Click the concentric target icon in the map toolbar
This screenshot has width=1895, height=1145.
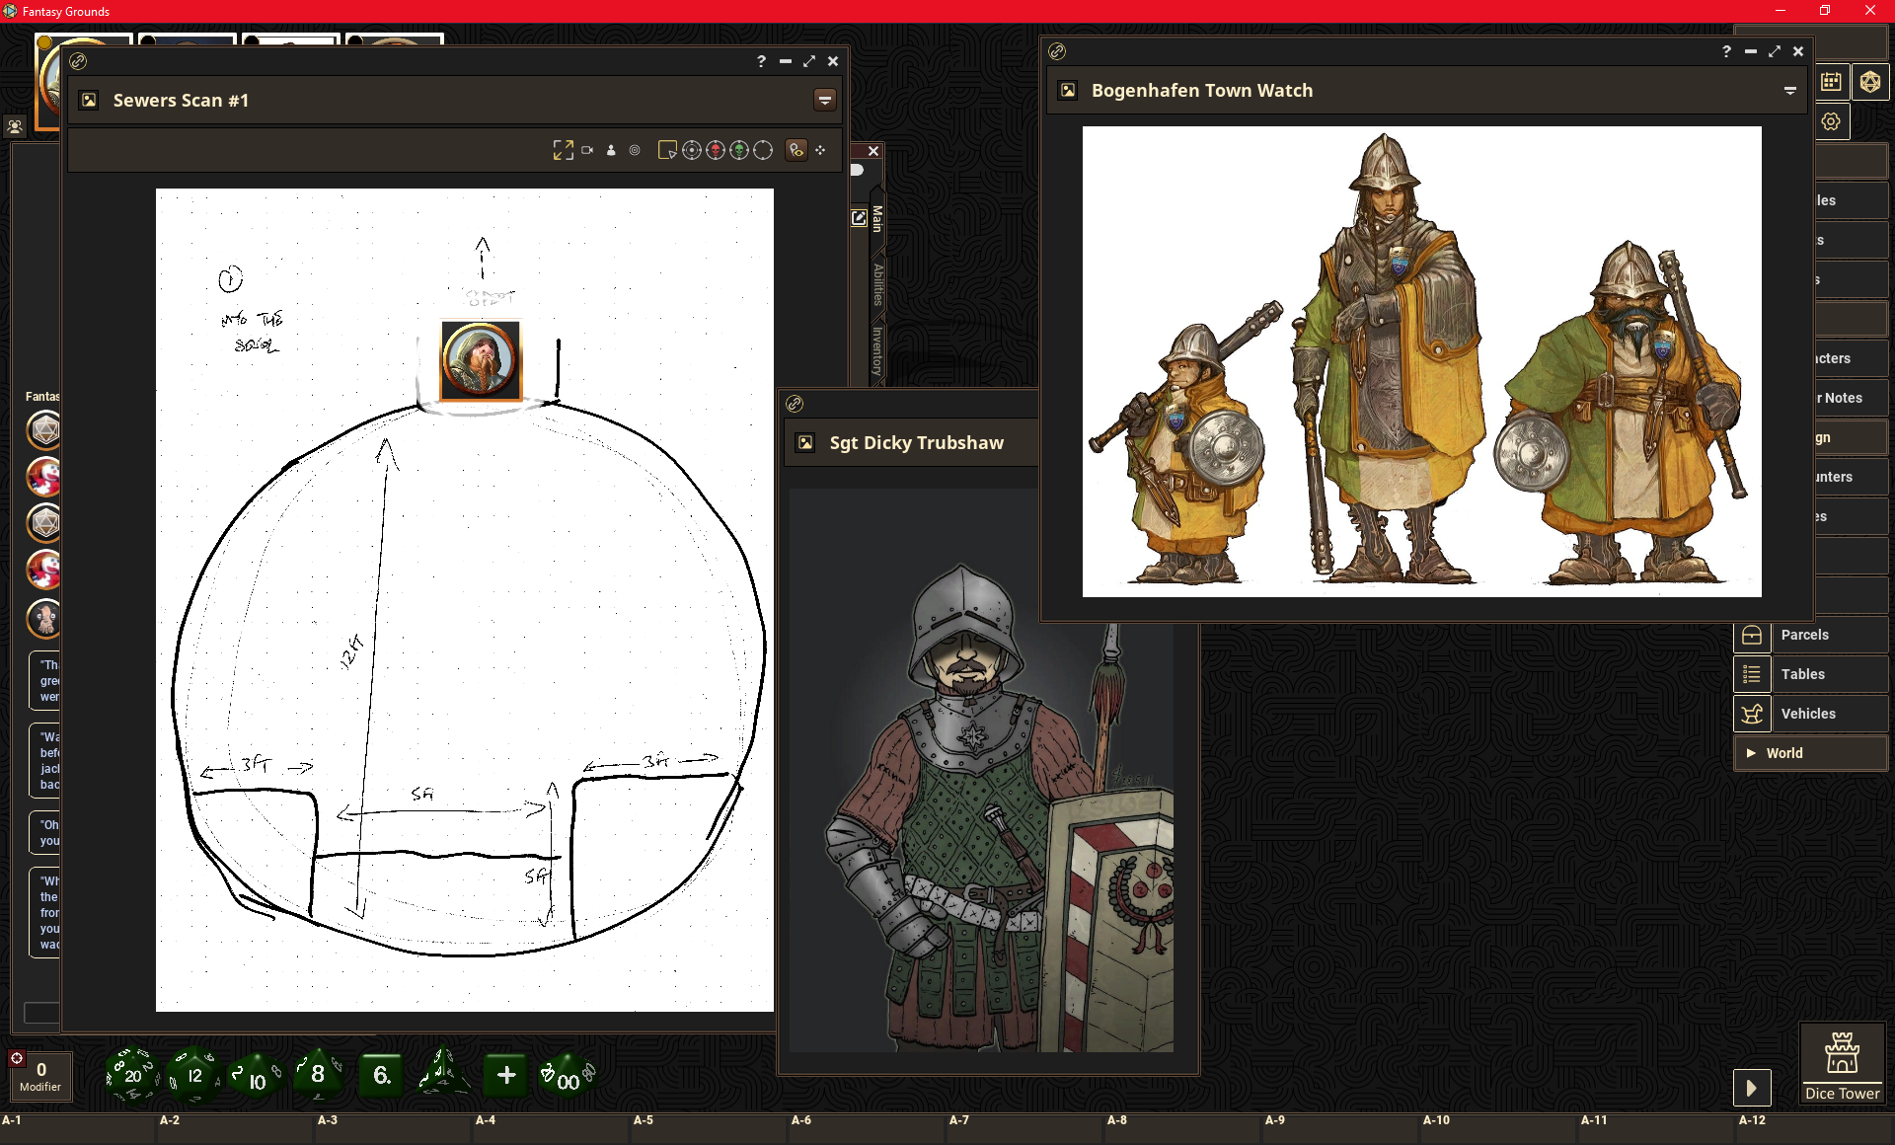[x=635, y=150]
